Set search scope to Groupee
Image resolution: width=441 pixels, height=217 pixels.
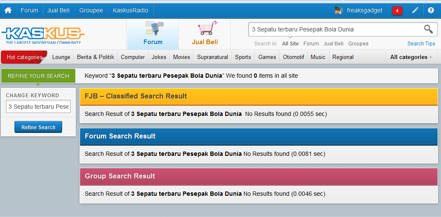point(358,43)
